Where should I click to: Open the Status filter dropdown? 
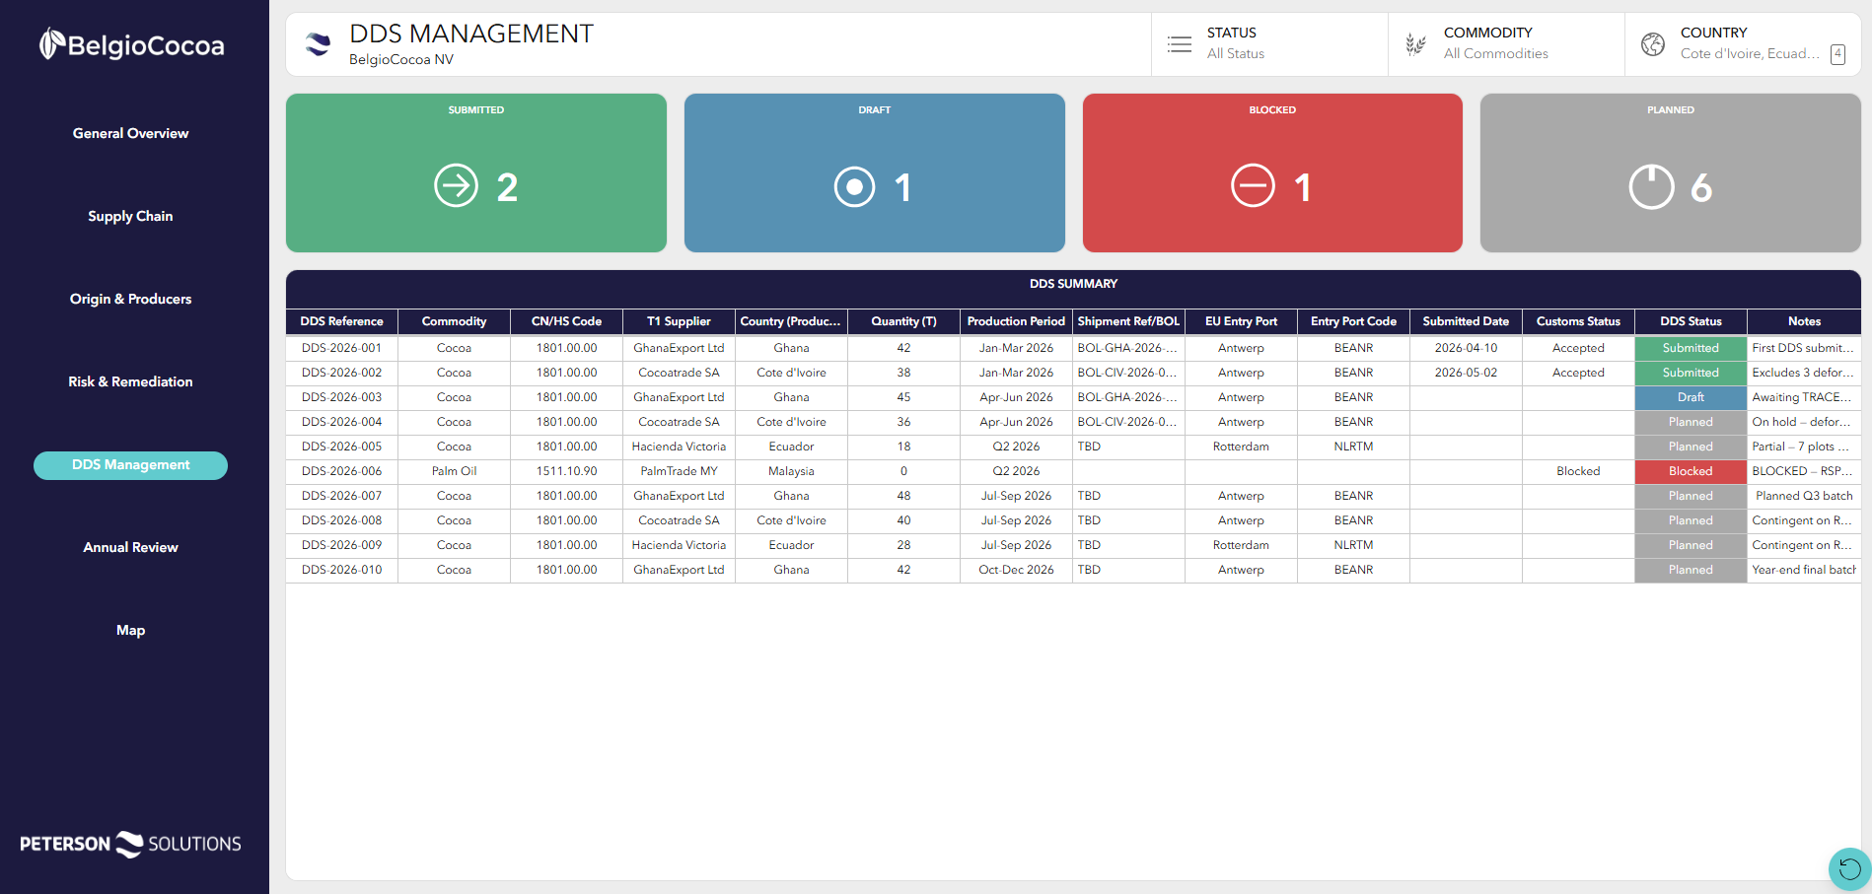pos(1269,44)
